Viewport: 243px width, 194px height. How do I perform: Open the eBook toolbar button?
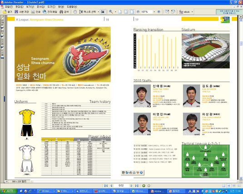pyautogui.click(x=184, y=12)
